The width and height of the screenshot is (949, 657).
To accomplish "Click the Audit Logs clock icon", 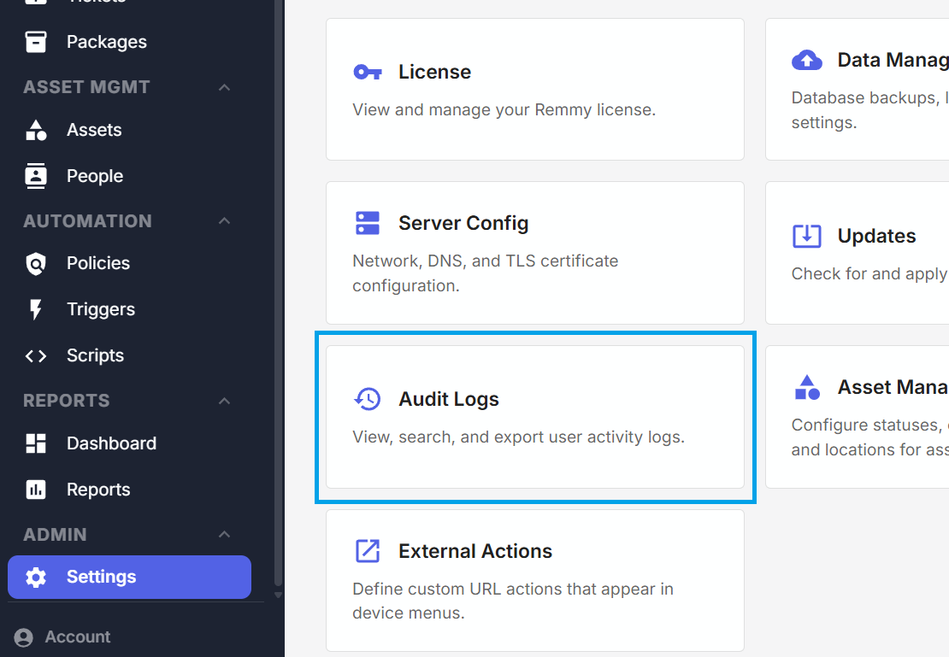I will pos(368,398).
